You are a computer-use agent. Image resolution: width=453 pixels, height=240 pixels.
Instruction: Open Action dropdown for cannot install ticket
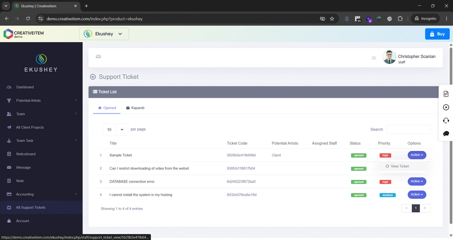click(417, 194)
